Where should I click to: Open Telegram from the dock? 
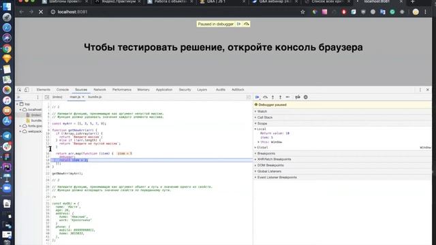7,136
